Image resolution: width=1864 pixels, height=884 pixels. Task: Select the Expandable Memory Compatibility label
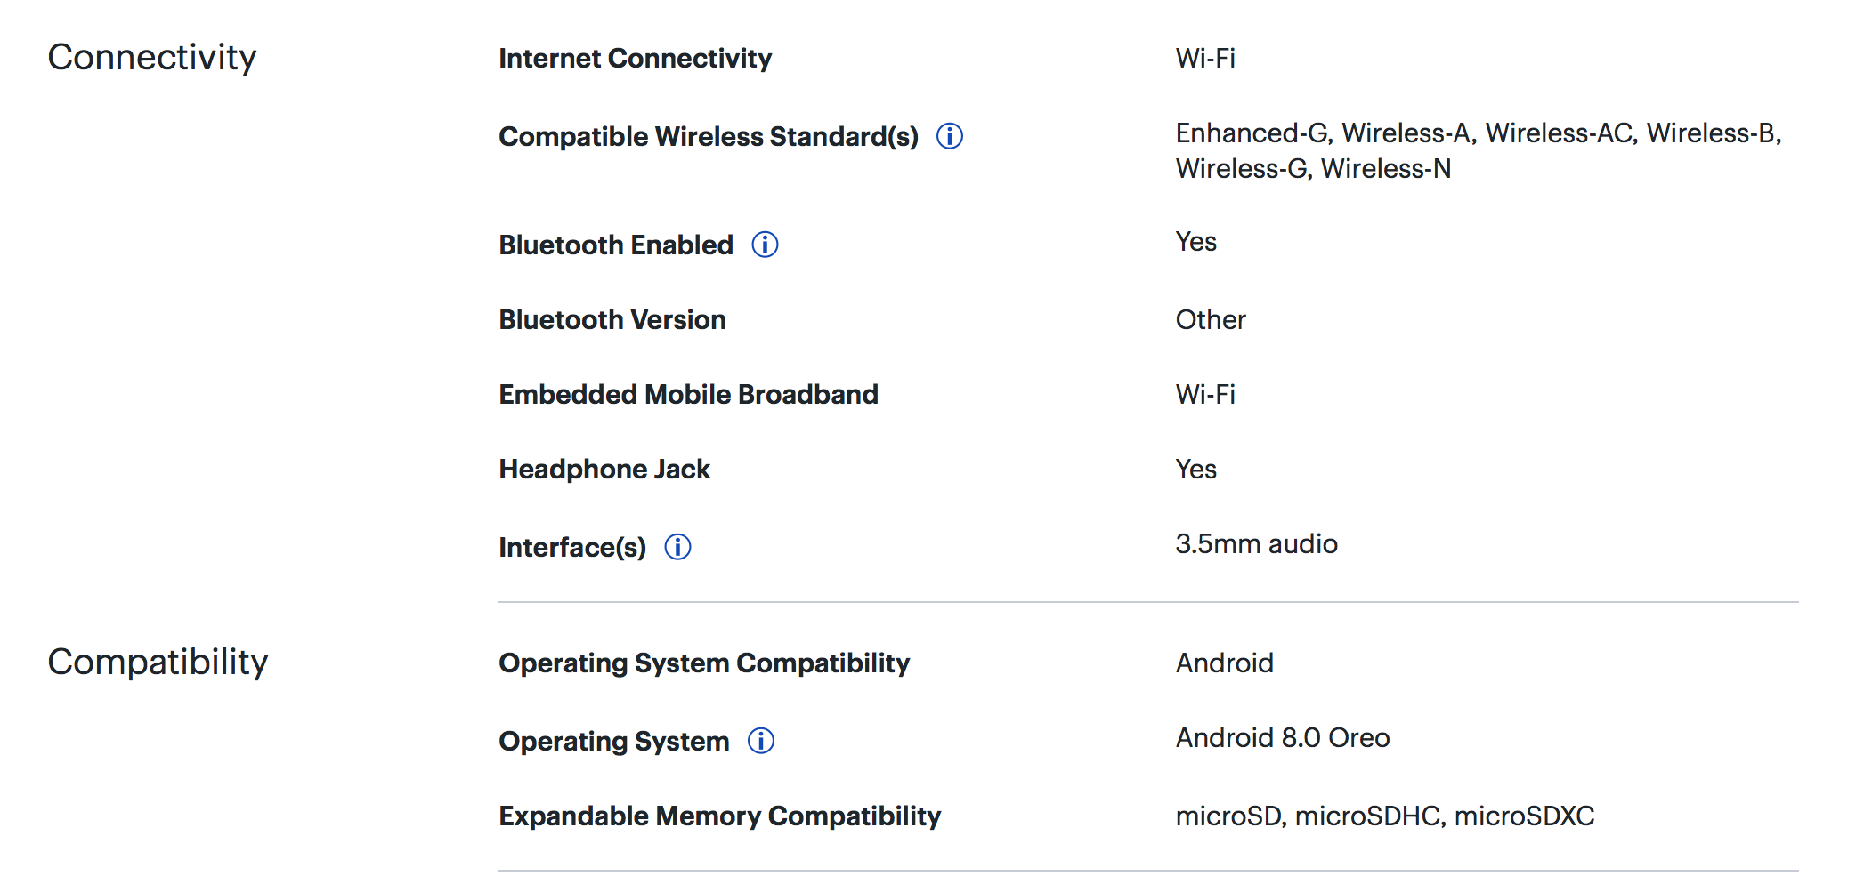coord(719,816)
